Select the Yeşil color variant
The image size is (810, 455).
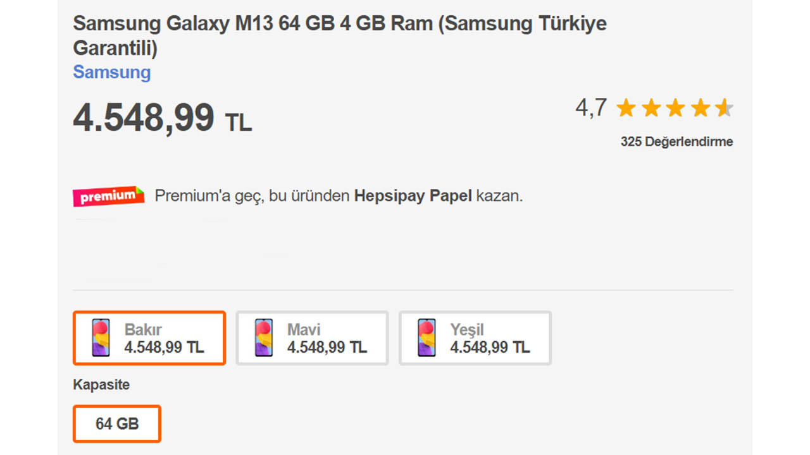[x=475, y=337]
